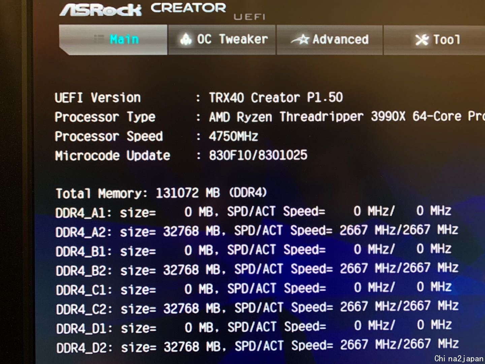Click the Advanced star icon
Viewport: 485px width, 364px height.
[300, 40]
